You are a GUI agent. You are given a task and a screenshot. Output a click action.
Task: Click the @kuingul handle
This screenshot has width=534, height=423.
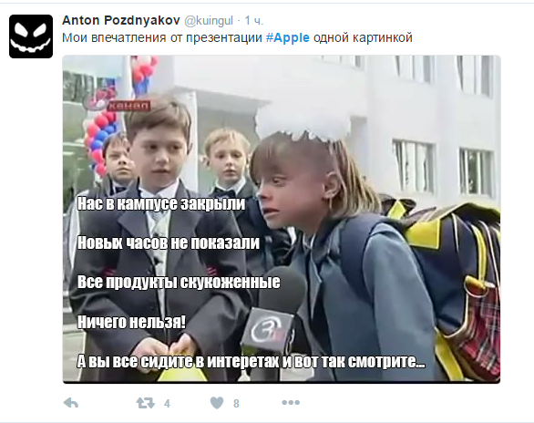click(x=209, y=21)
